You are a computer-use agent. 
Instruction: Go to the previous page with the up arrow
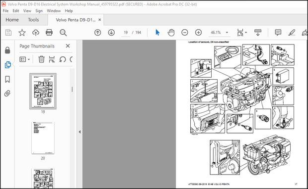[98, 33]
